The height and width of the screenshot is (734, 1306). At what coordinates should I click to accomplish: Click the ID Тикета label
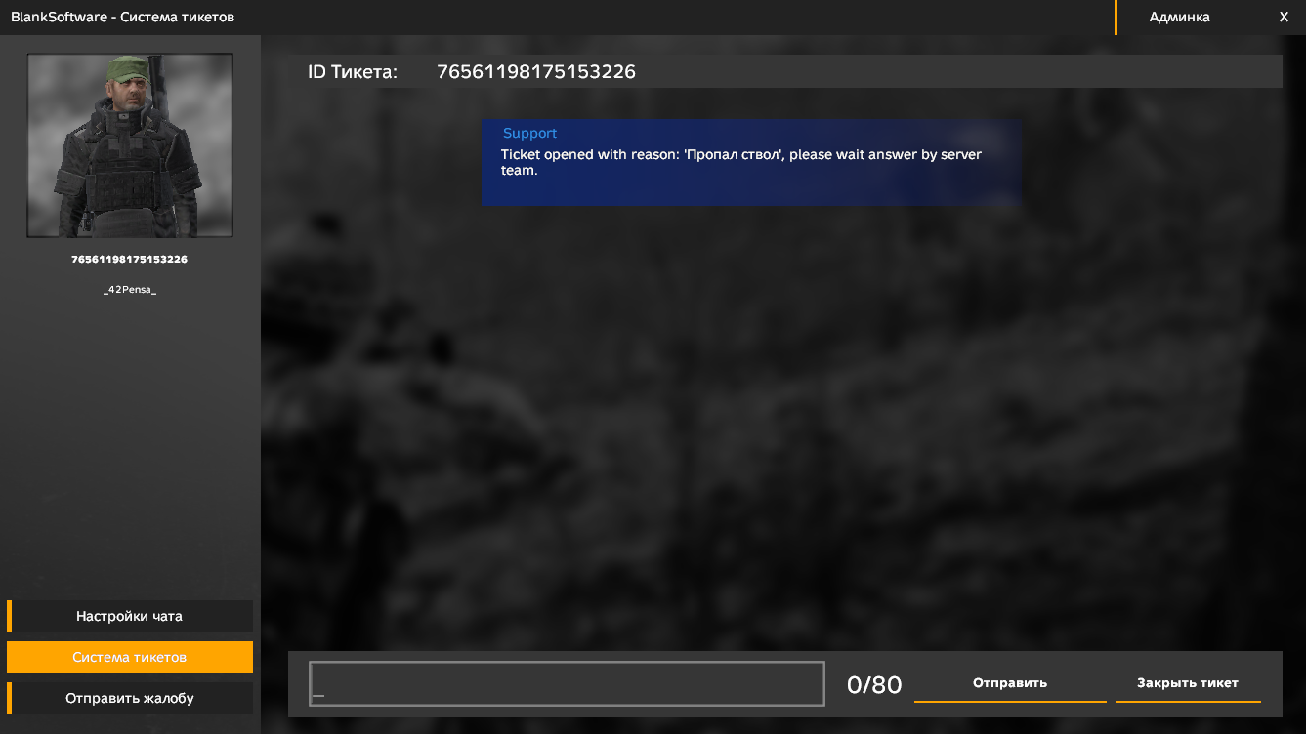click(353, 71)
